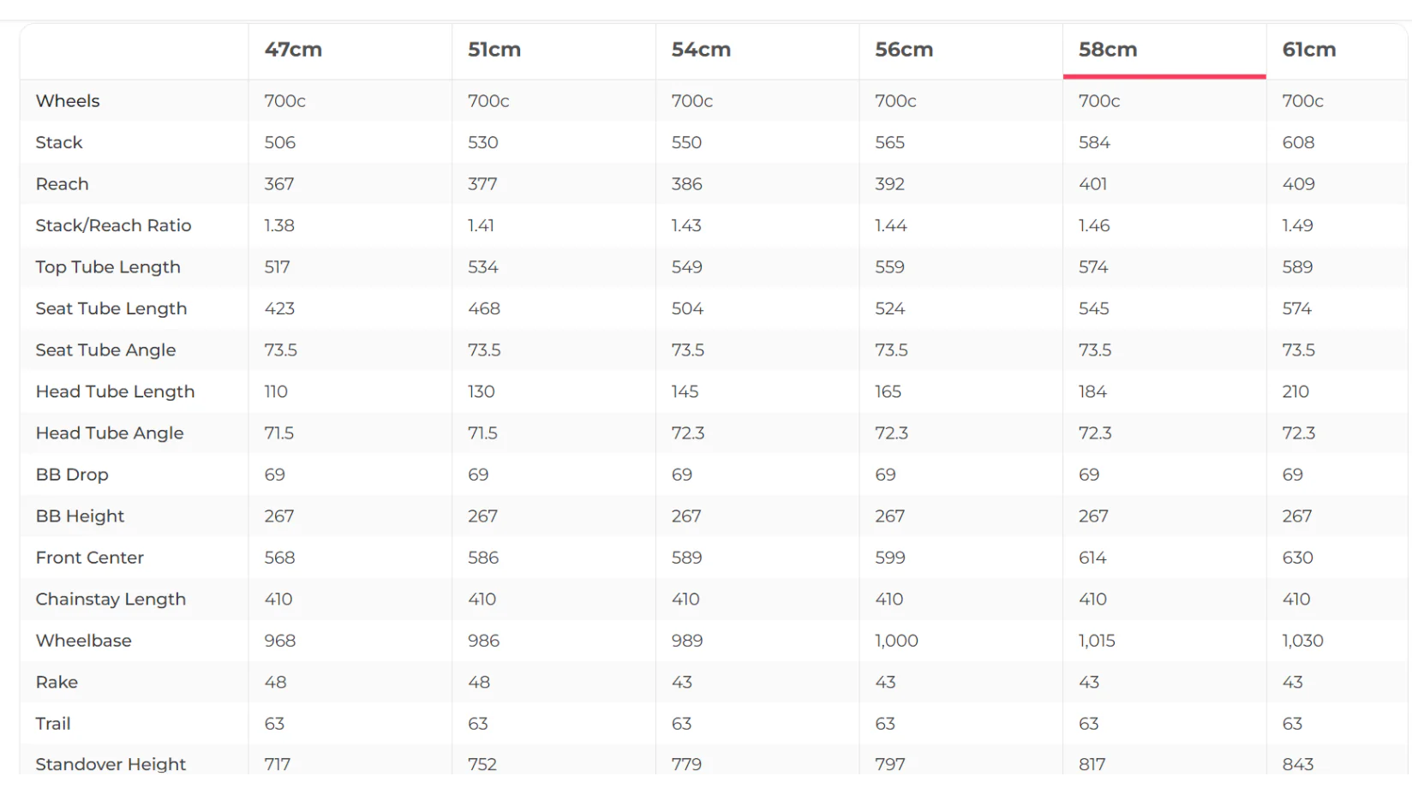Click the Chainstay Length row label

point(111,600)
